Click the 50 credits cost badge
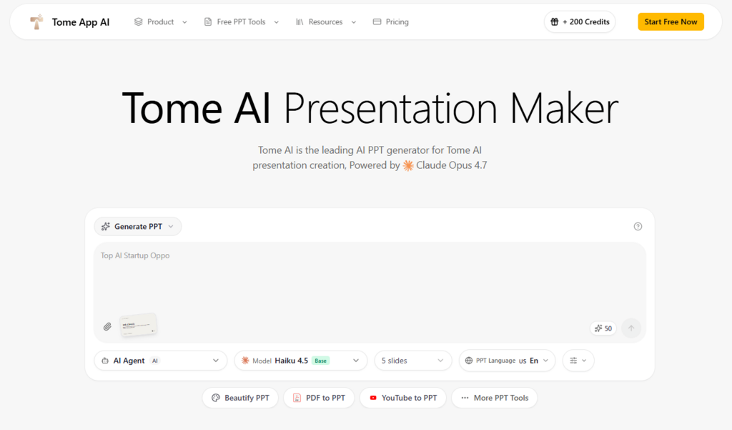 [x=603, y=328]
